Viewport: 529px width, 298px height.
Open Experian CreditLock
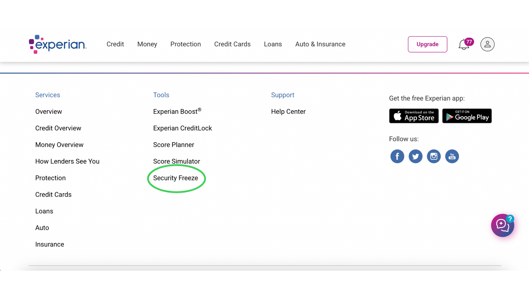click(182, 128)
